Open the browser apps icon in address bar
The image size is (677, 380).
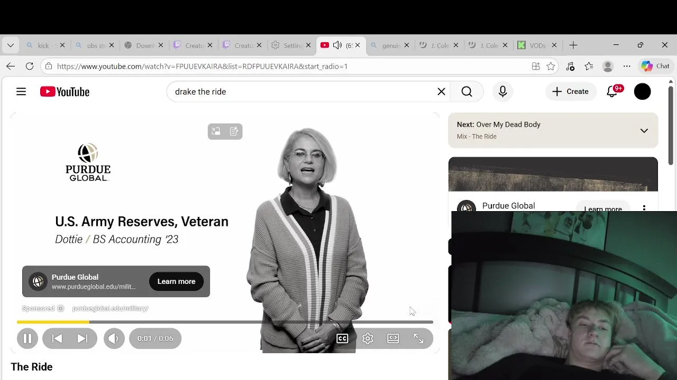click(536, 66)
